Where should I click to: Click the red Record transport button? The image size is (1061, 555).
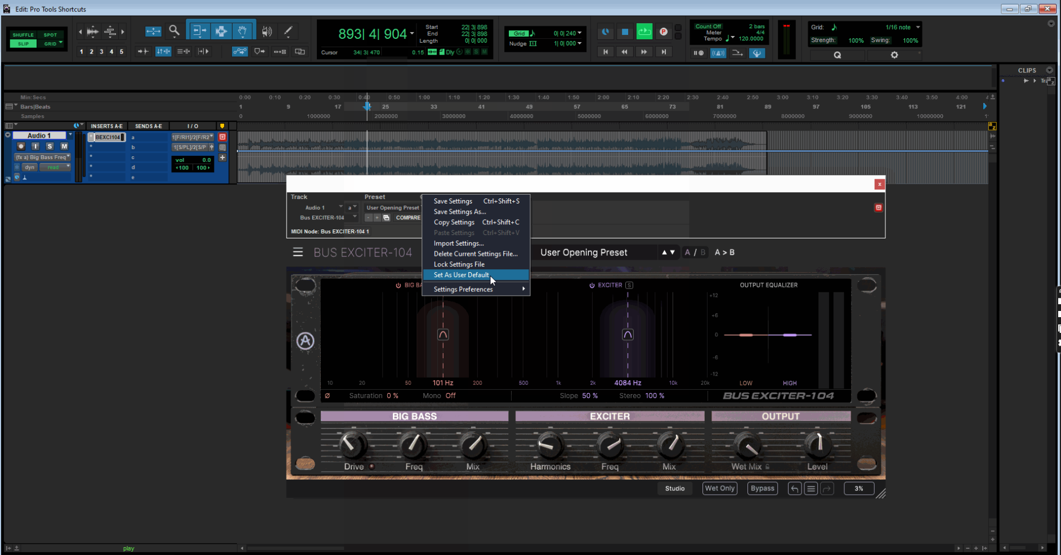pos(664,32)
